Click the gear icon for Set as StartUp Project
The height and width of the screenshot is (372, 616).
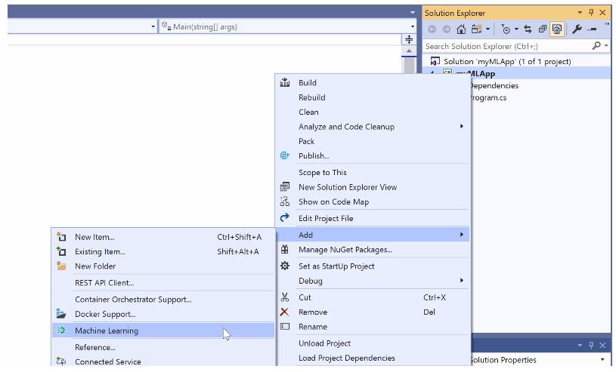click(285, 266)
